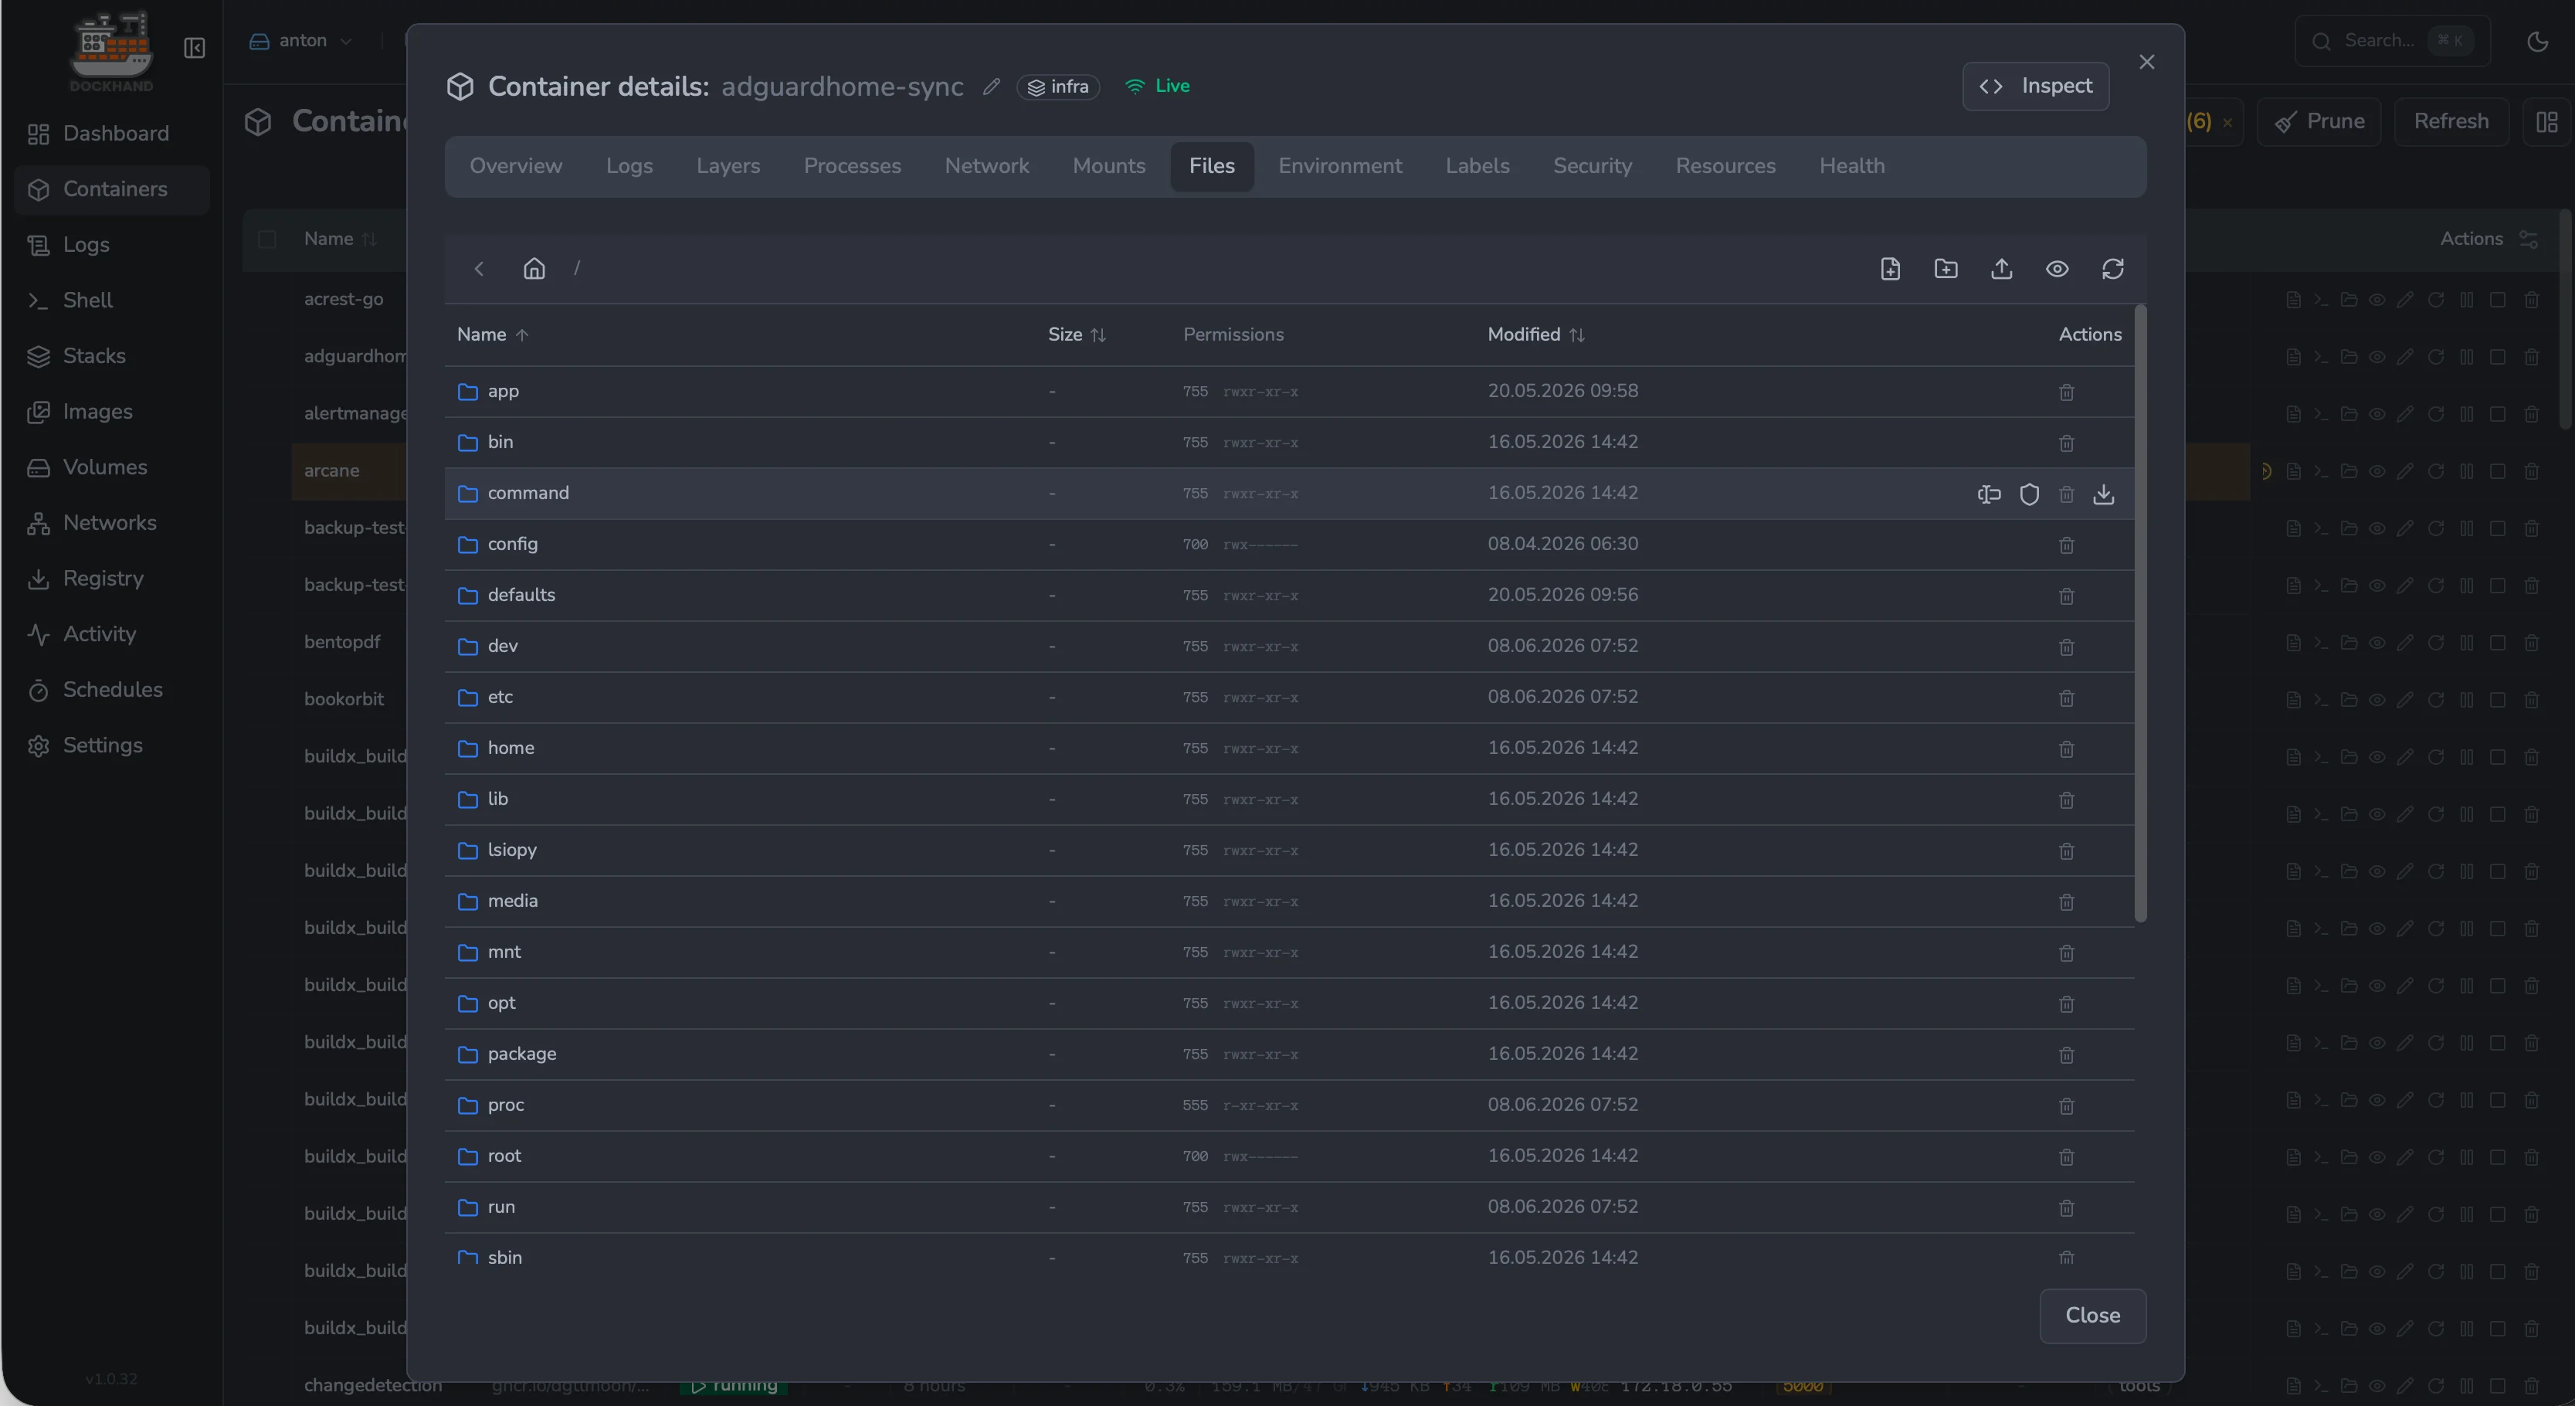The image size is (2575, 1406).
Task: Delete the app folder with trash icon
Action: click(2066, 392)
